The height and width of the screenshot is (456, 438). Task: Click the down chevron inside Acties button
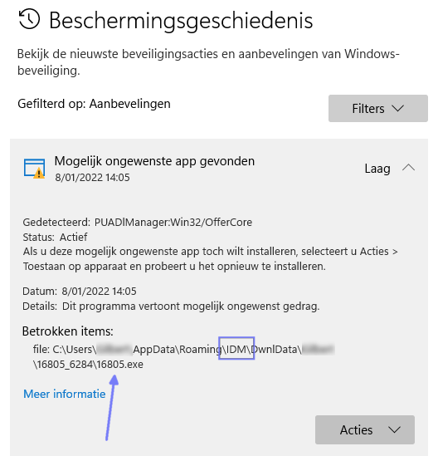[394, 429]
